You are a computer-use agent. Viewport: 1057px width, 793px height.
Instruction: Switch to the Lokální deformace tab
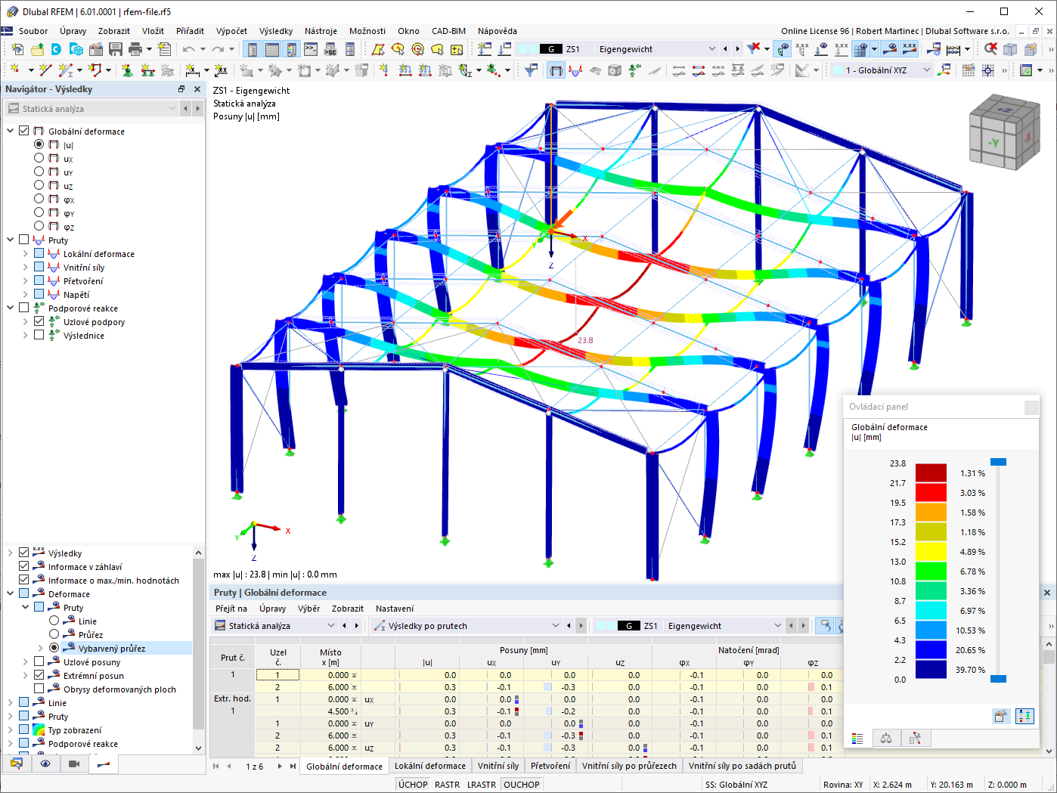click(430, 766)
